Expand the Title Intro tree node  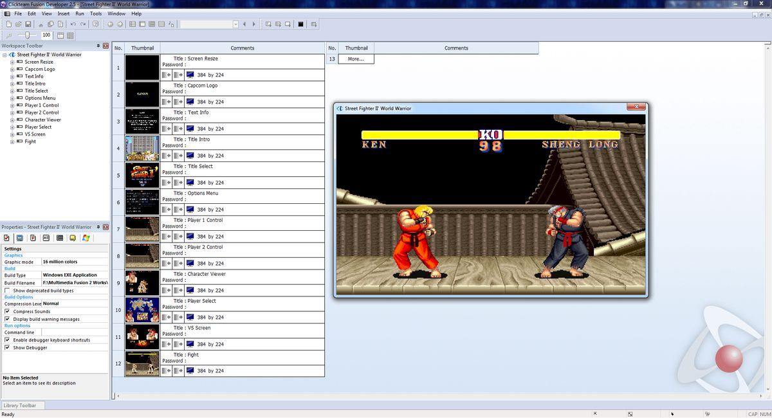pos(12,84)
